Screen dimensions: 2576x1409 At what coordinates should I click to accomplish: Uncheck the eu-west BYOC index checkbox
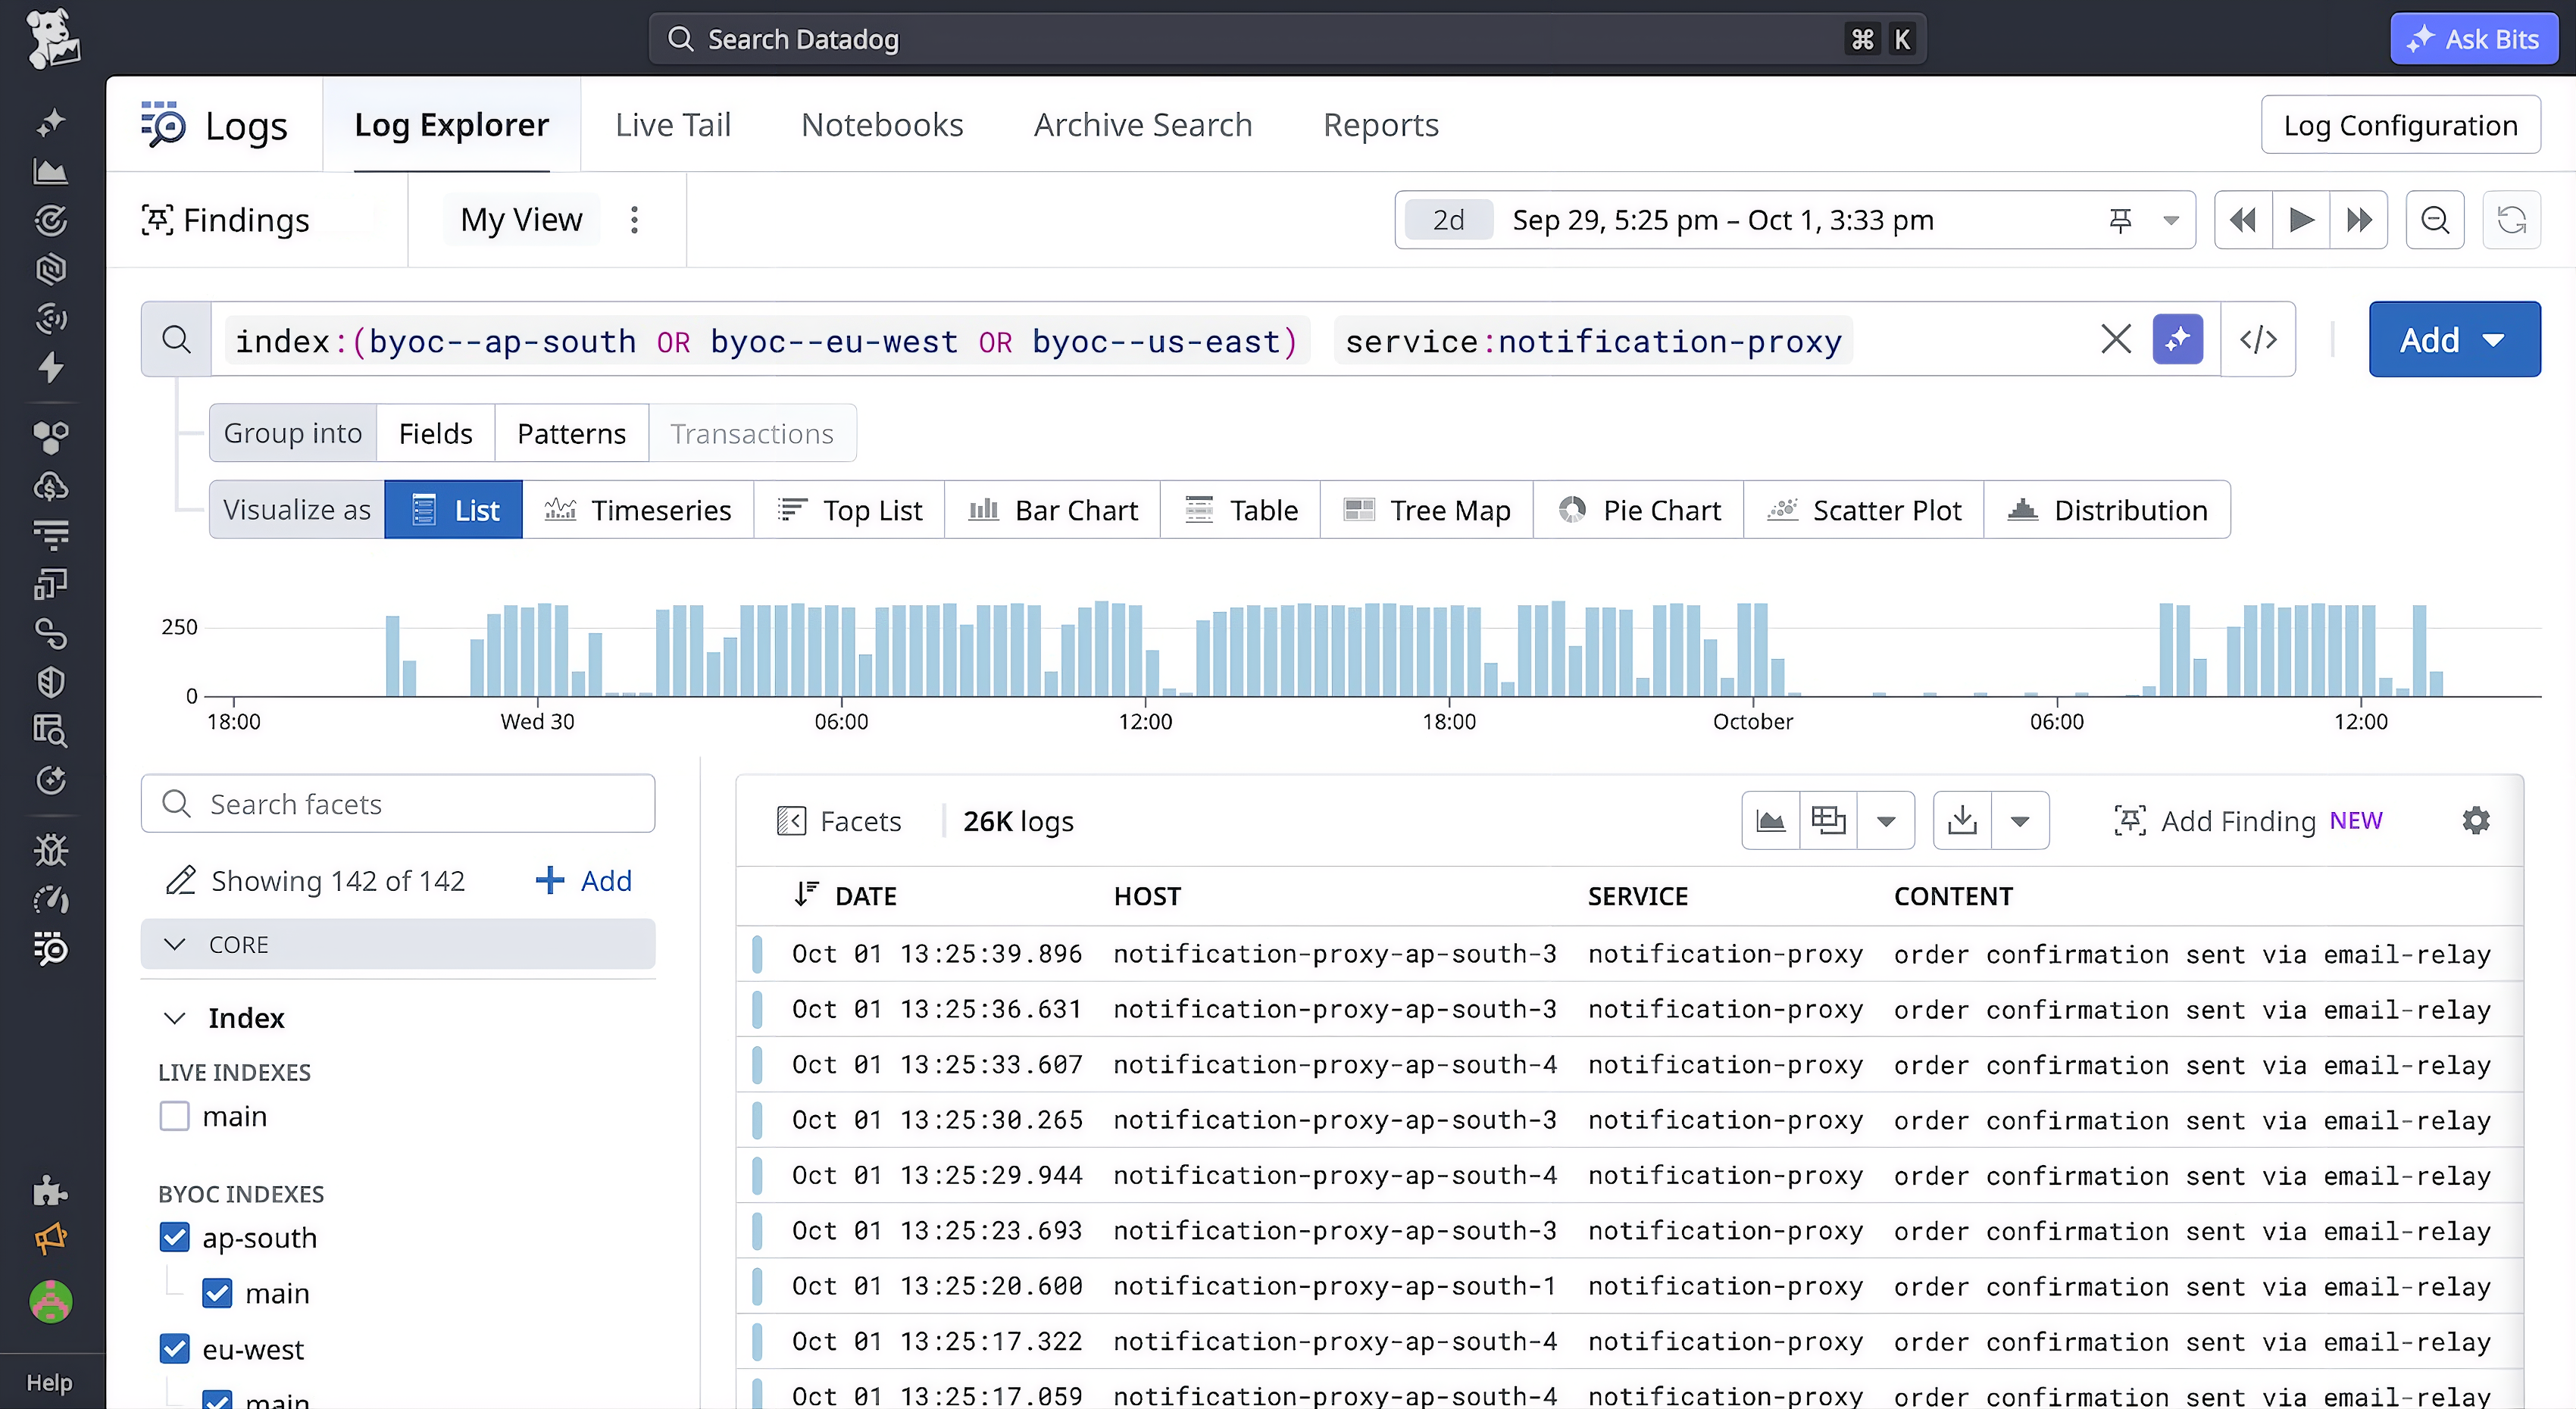[x=175, y=1349]
